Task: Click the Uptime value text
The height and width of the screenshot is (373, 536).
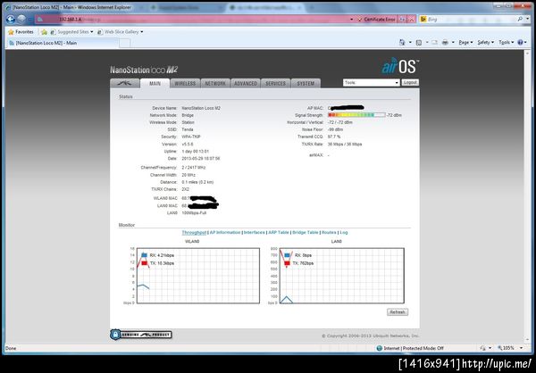Action: pos(195,152)
